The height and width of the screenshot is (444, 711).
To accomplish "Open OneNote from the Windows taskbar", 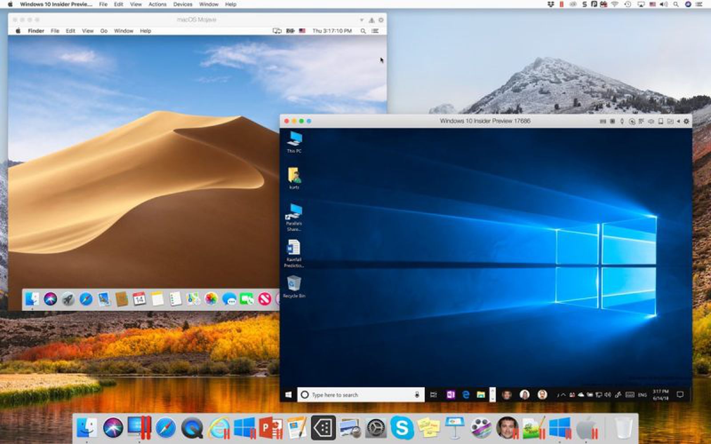I will 451,394.
